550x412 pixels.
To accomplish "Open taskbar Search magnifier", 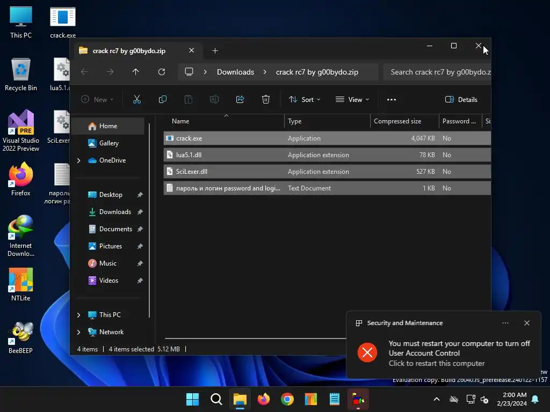I will pos(216,399).
